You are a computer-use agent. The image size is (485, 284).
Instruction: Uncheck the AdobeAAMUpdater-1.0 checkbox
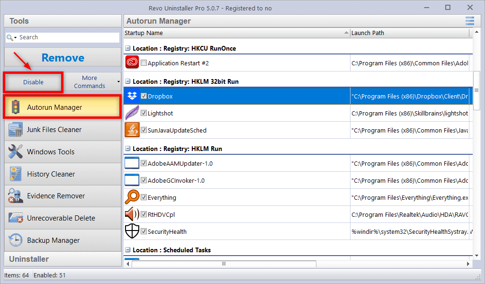[x=144, y=163]
